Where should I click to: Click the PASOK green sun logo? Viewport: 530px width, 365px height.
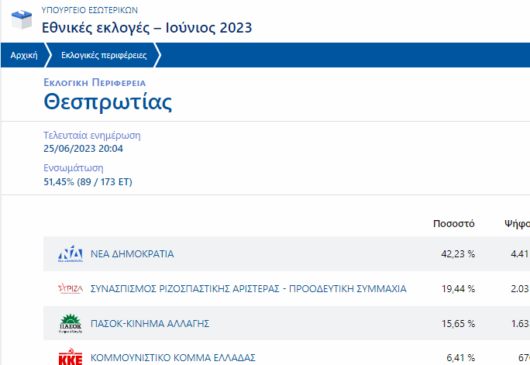[71, 323]
